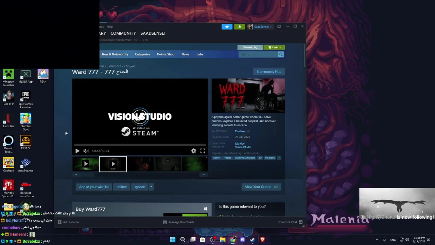Viewport: 435px width, 245px height.
Task: Select the first green trailer thumbnail
Action: tap(86, 164)
